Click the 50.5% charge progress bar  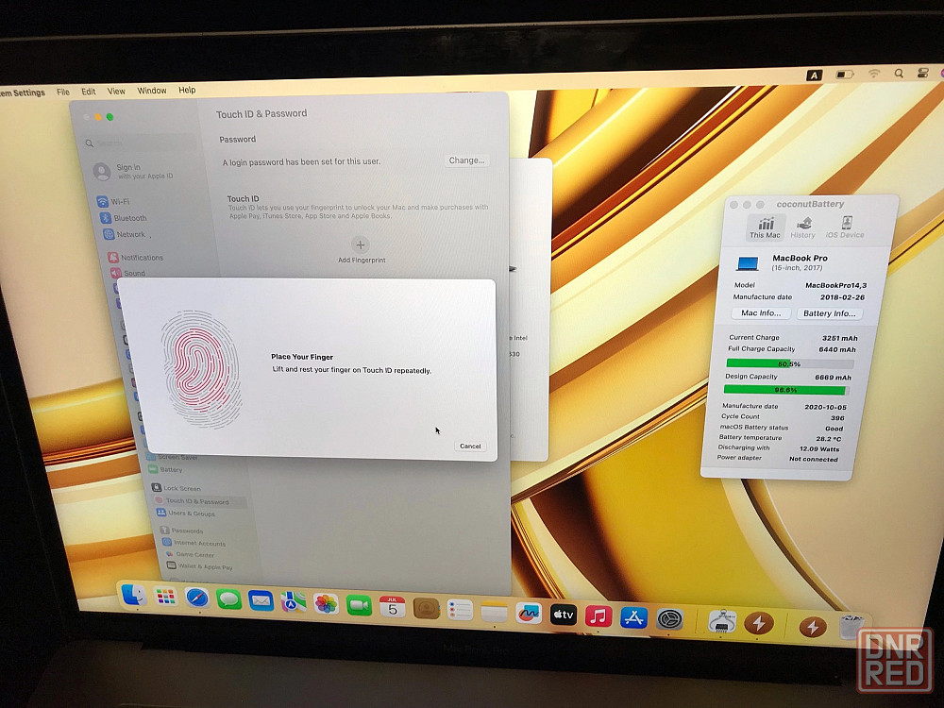[x=789, y=363]
